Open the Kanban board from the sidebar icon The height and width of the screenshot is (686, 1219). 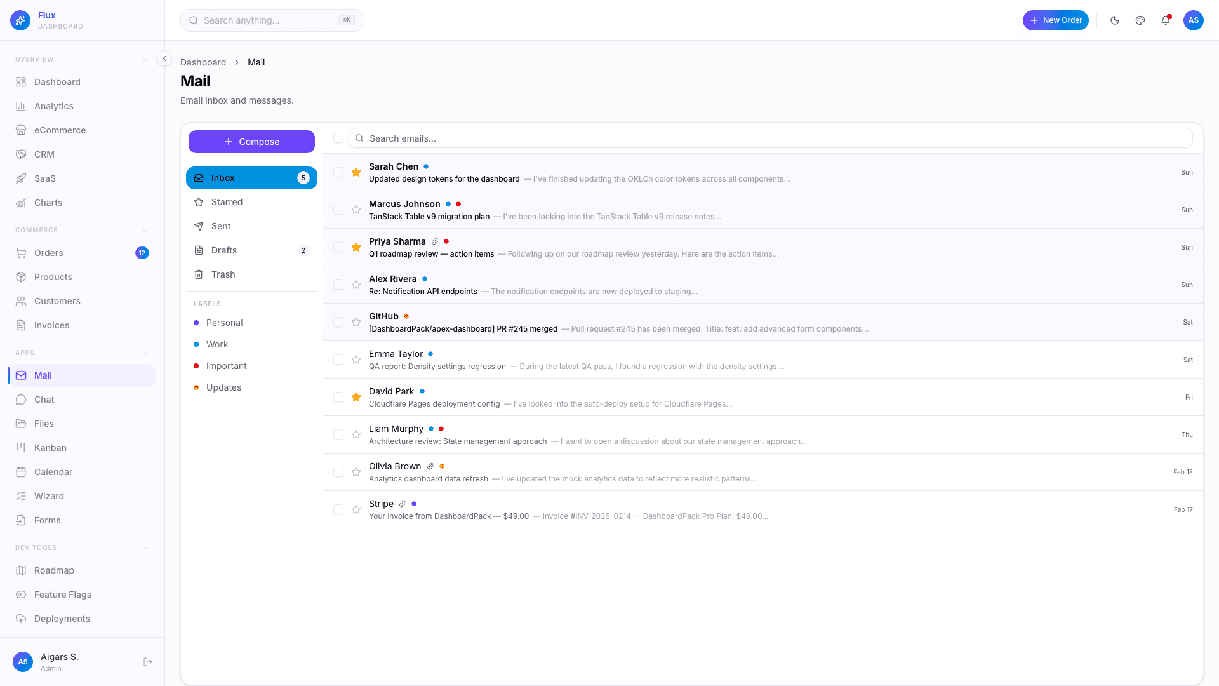[x=21, y=448]
